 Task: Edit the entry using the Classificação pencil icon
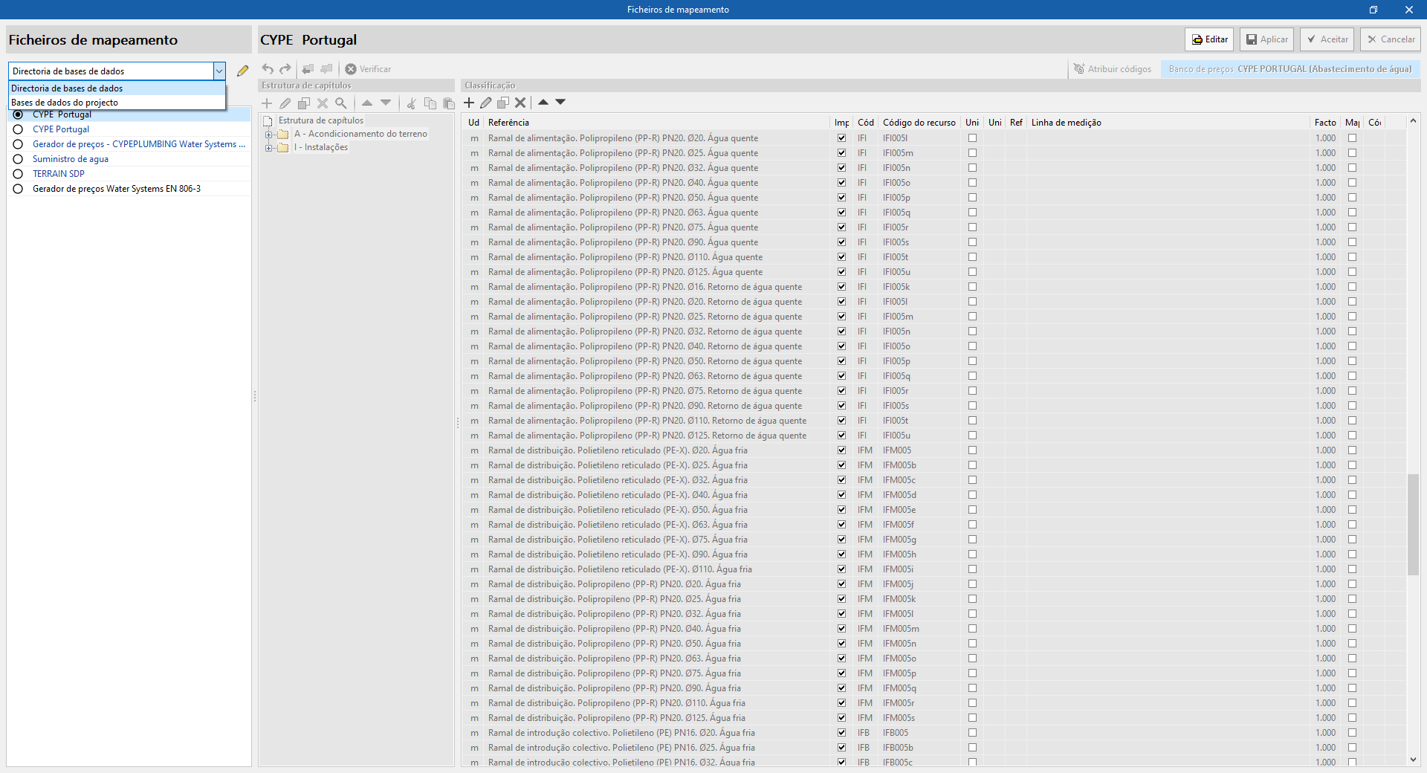[486, 103]
